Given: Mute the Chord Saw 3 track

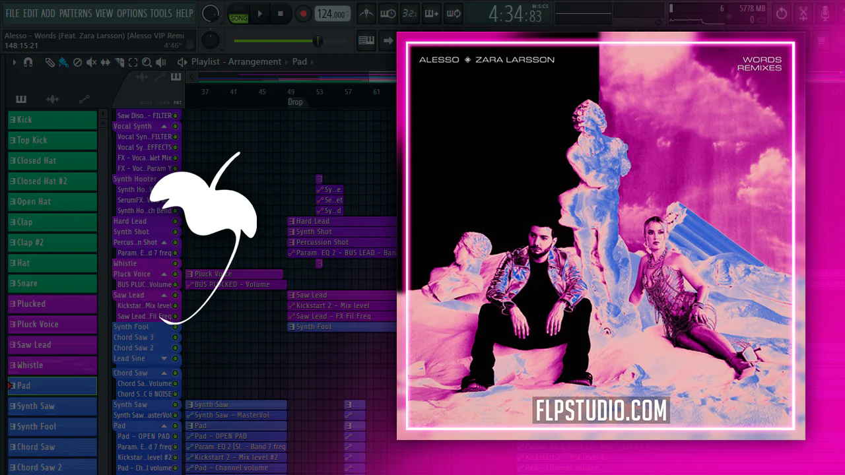Looking at the screenshot, I should (175, 338).
